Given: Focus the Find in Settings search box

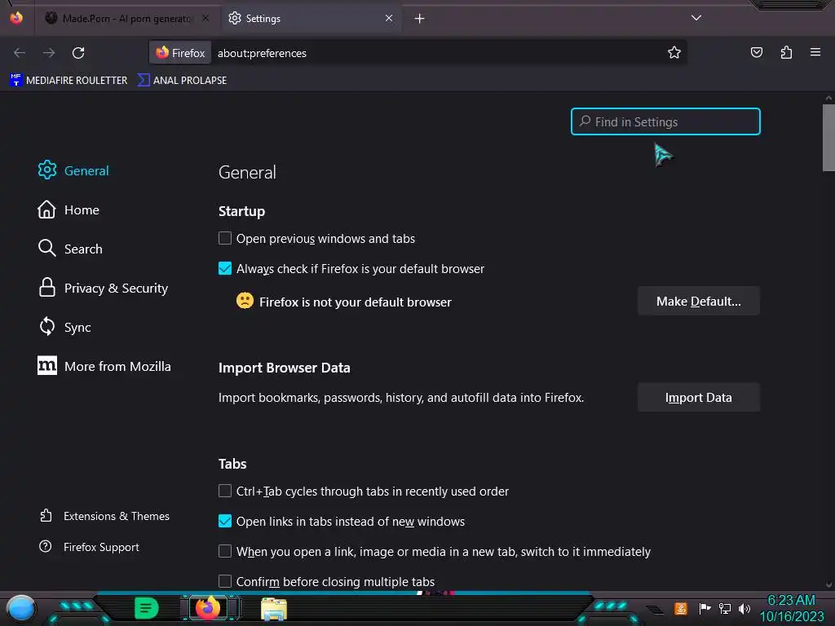Looking at the screenshot, I should point(665,122).
